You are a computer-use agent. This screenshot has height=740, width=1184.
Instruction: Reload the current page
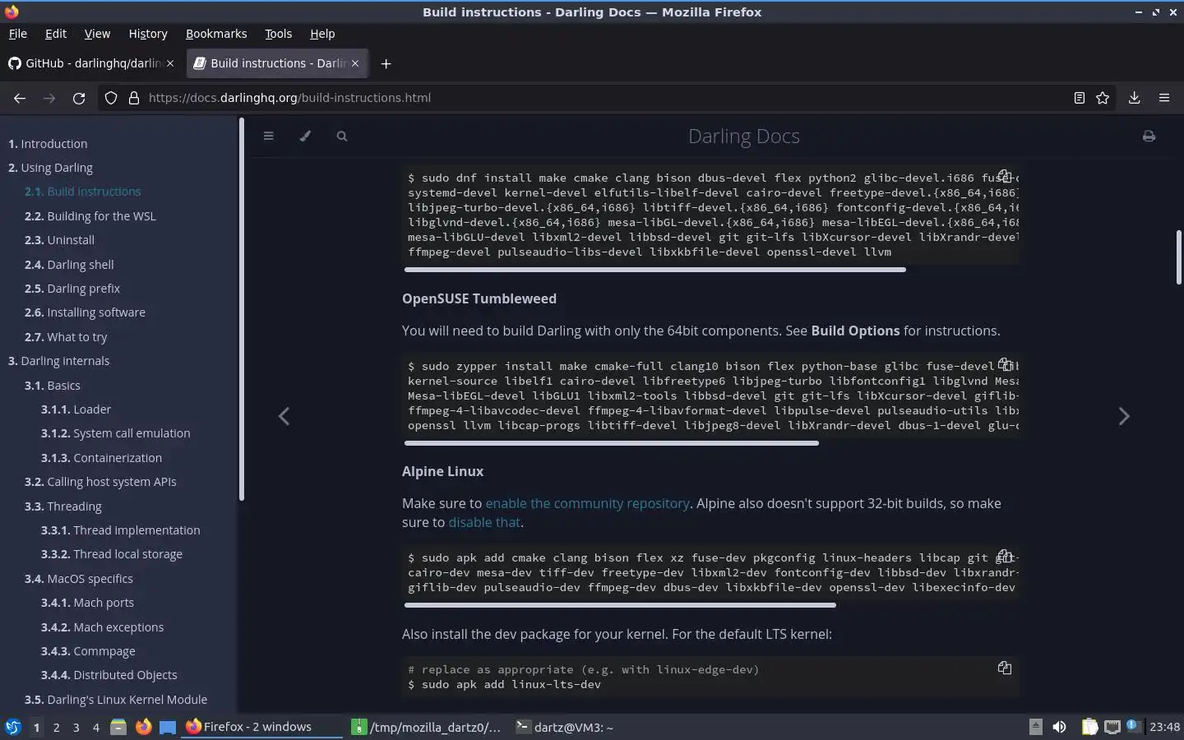point(79,98)
